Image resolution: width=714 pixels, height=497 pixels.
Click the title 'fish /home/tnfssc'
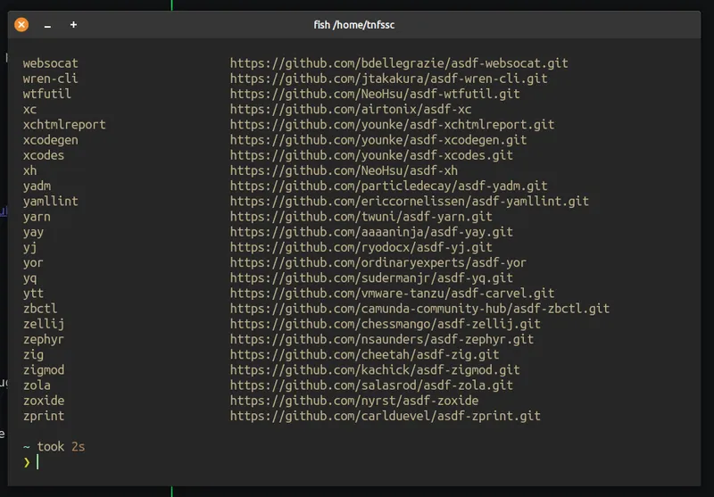353,25
